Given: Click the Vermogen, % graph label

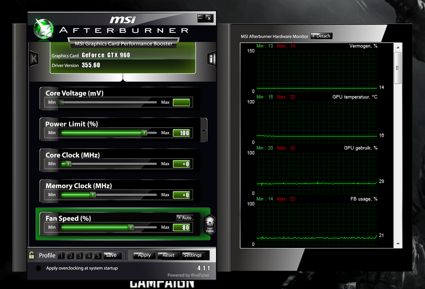Looking at the screenshot, I should click(x=363, y=46).
